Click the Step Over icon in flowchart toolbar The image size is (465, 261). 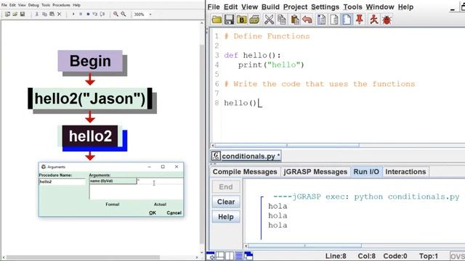tap(102, 14)
